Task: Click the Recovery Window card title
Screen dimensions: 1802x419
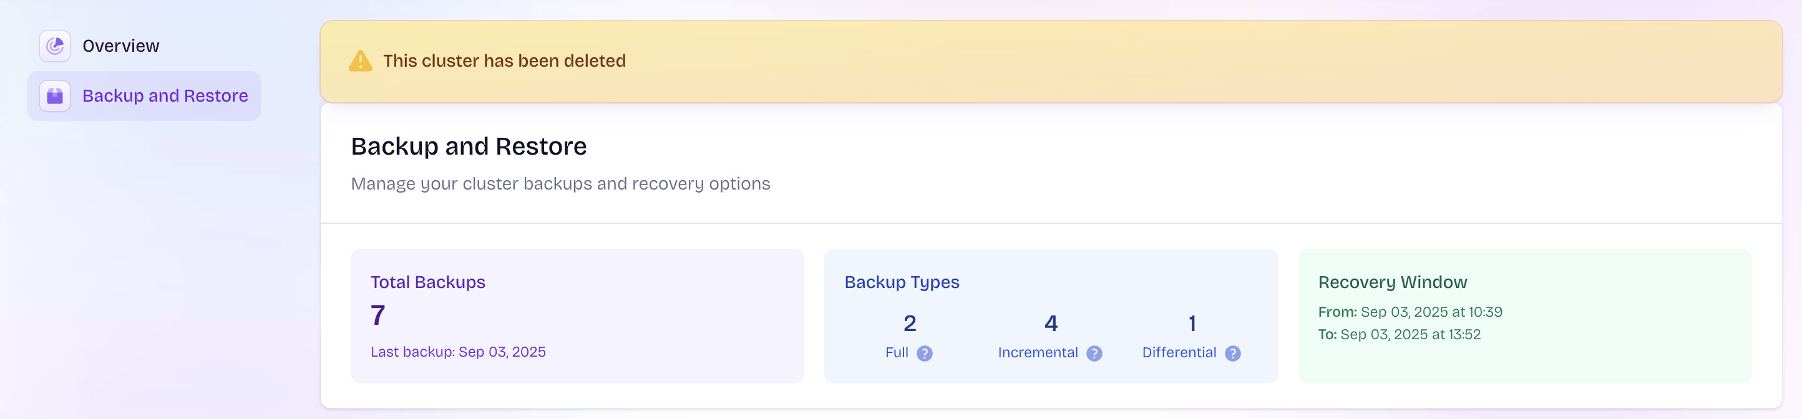Action: click(1392, 282)
